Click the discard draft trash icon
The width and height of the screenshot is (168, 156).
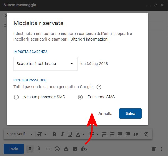[154, 149]
